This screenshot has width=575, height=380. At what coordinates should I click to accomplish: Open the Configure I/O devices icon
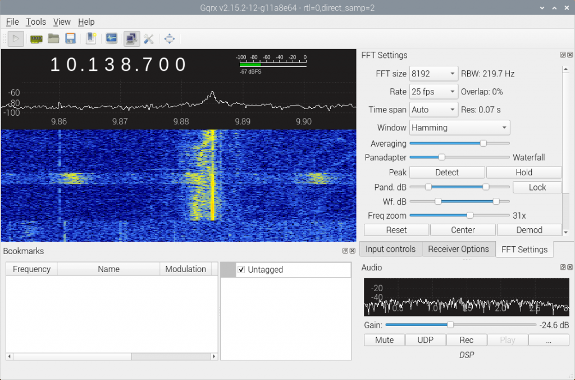[x=36, y=38]
